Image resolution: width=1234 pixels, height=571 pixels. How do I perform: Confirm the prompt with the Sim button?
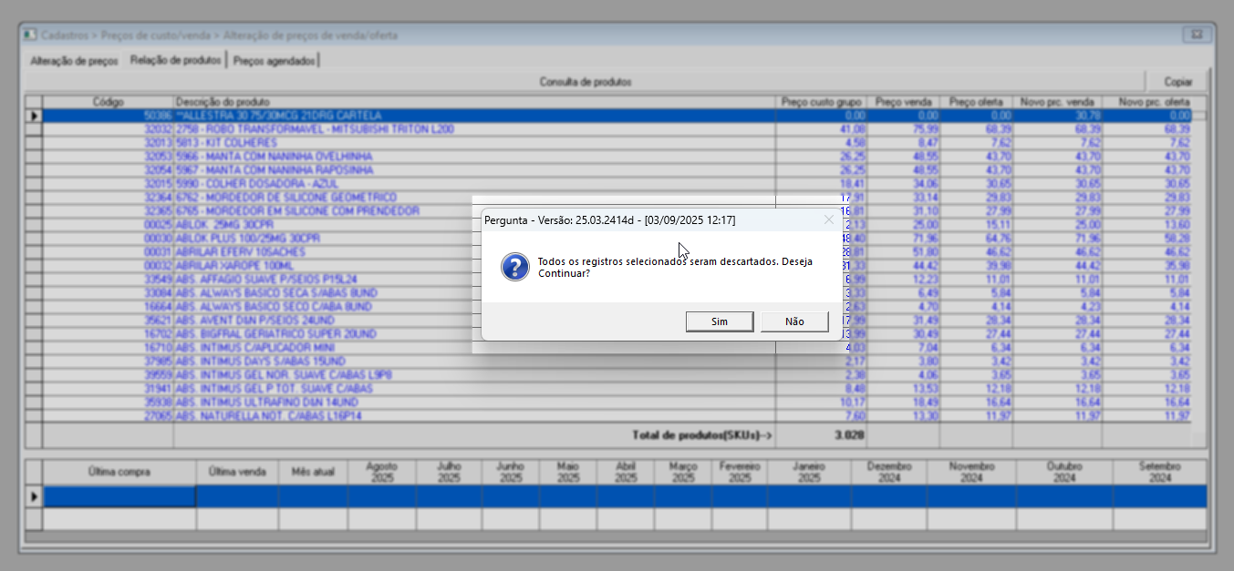point(720,321)
